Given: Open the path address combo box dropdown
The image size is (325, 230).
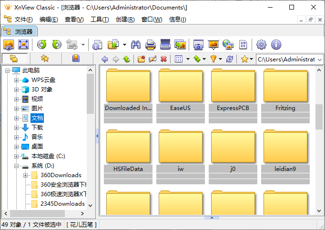Looking at the screenshot, I should click(x=320, y=60).
